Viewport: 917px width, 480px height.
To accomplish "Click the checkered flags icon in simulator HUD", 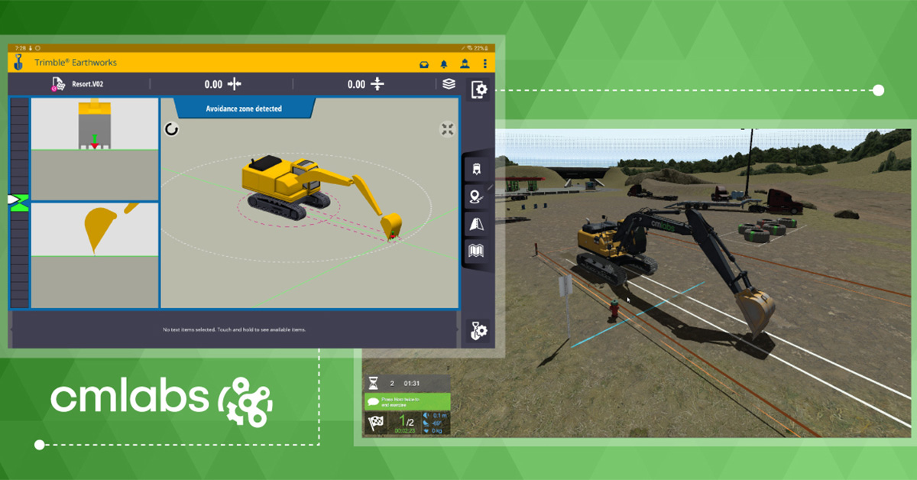I will (x=375, y=423).
